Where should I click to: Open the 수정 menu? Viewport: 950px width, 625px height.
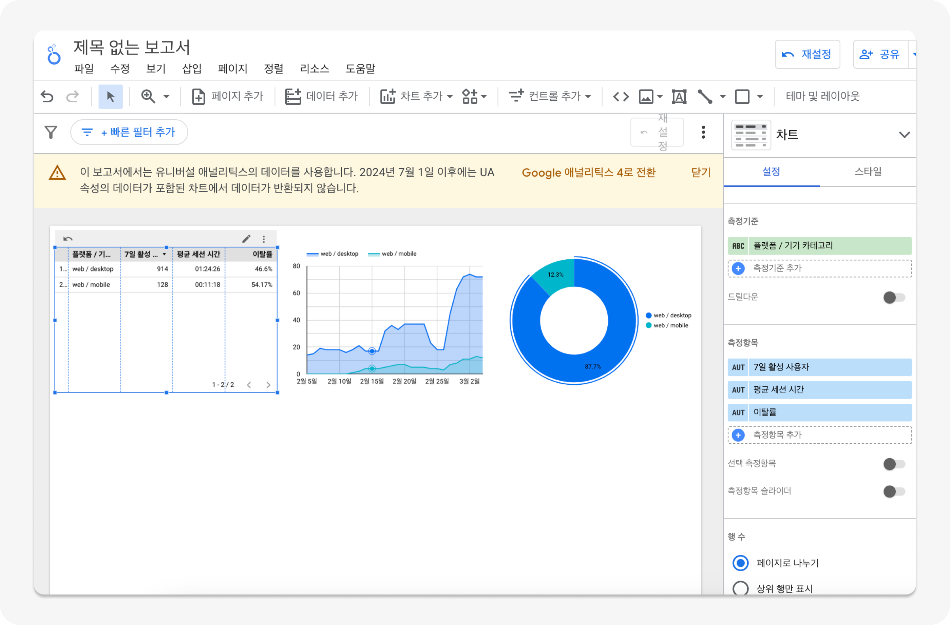pyautogui.click(x=120, y=68)
